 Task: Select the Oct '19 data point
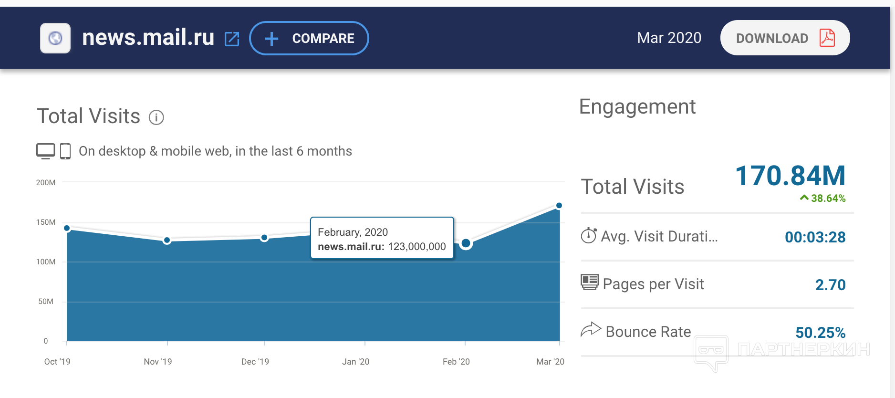(x=67, y=228)
